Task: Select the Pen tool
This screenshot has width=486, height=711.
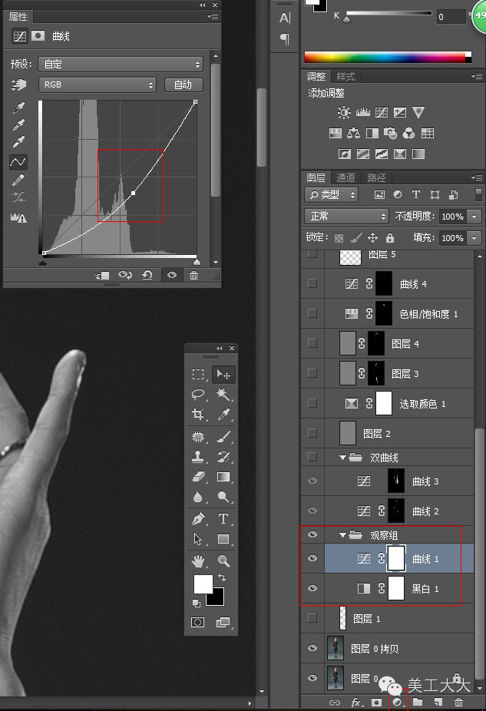Action: pyautogui.click(x=197, y=518)
